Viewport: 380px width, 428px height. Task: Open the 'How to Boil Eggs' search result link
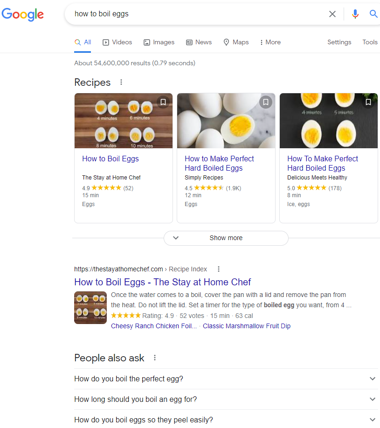[162, 282]
